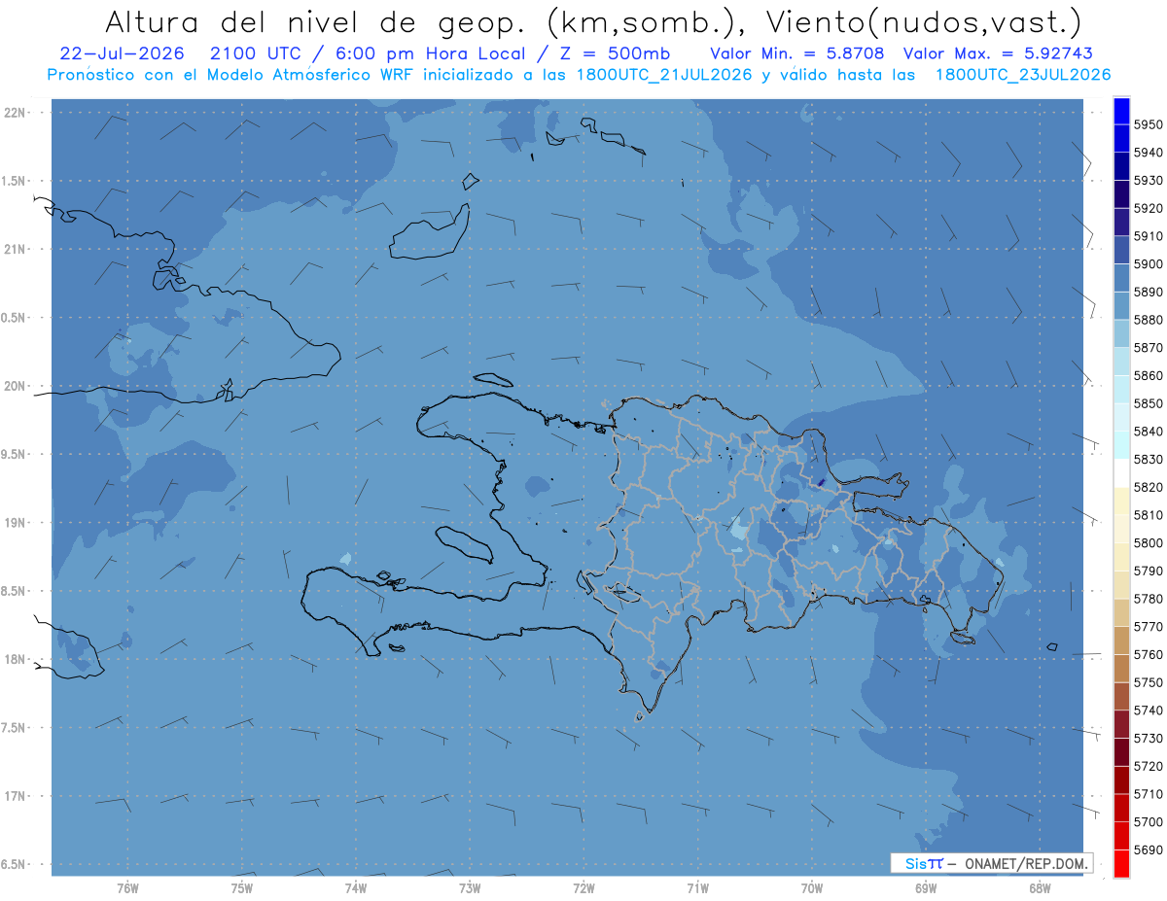Click the '5880' colorbar label

1149,320
